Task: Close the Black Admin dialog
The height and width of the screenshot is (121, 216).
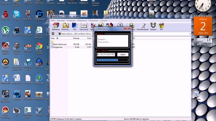Action: (127, 28)
